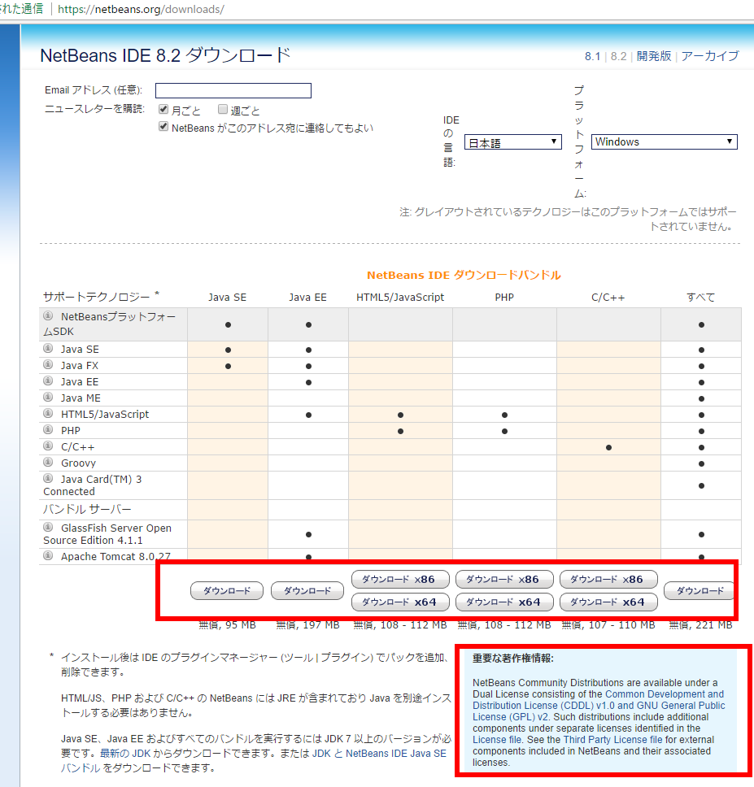Open the IDE language dropdown showing 日本語
Image resolution: width=754 pixels, height=787 pixels.
pyautogui.click(x=512, y=142)
